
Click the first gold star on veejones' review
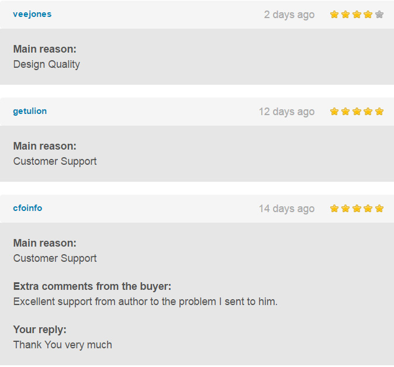(x=334, y=15)
